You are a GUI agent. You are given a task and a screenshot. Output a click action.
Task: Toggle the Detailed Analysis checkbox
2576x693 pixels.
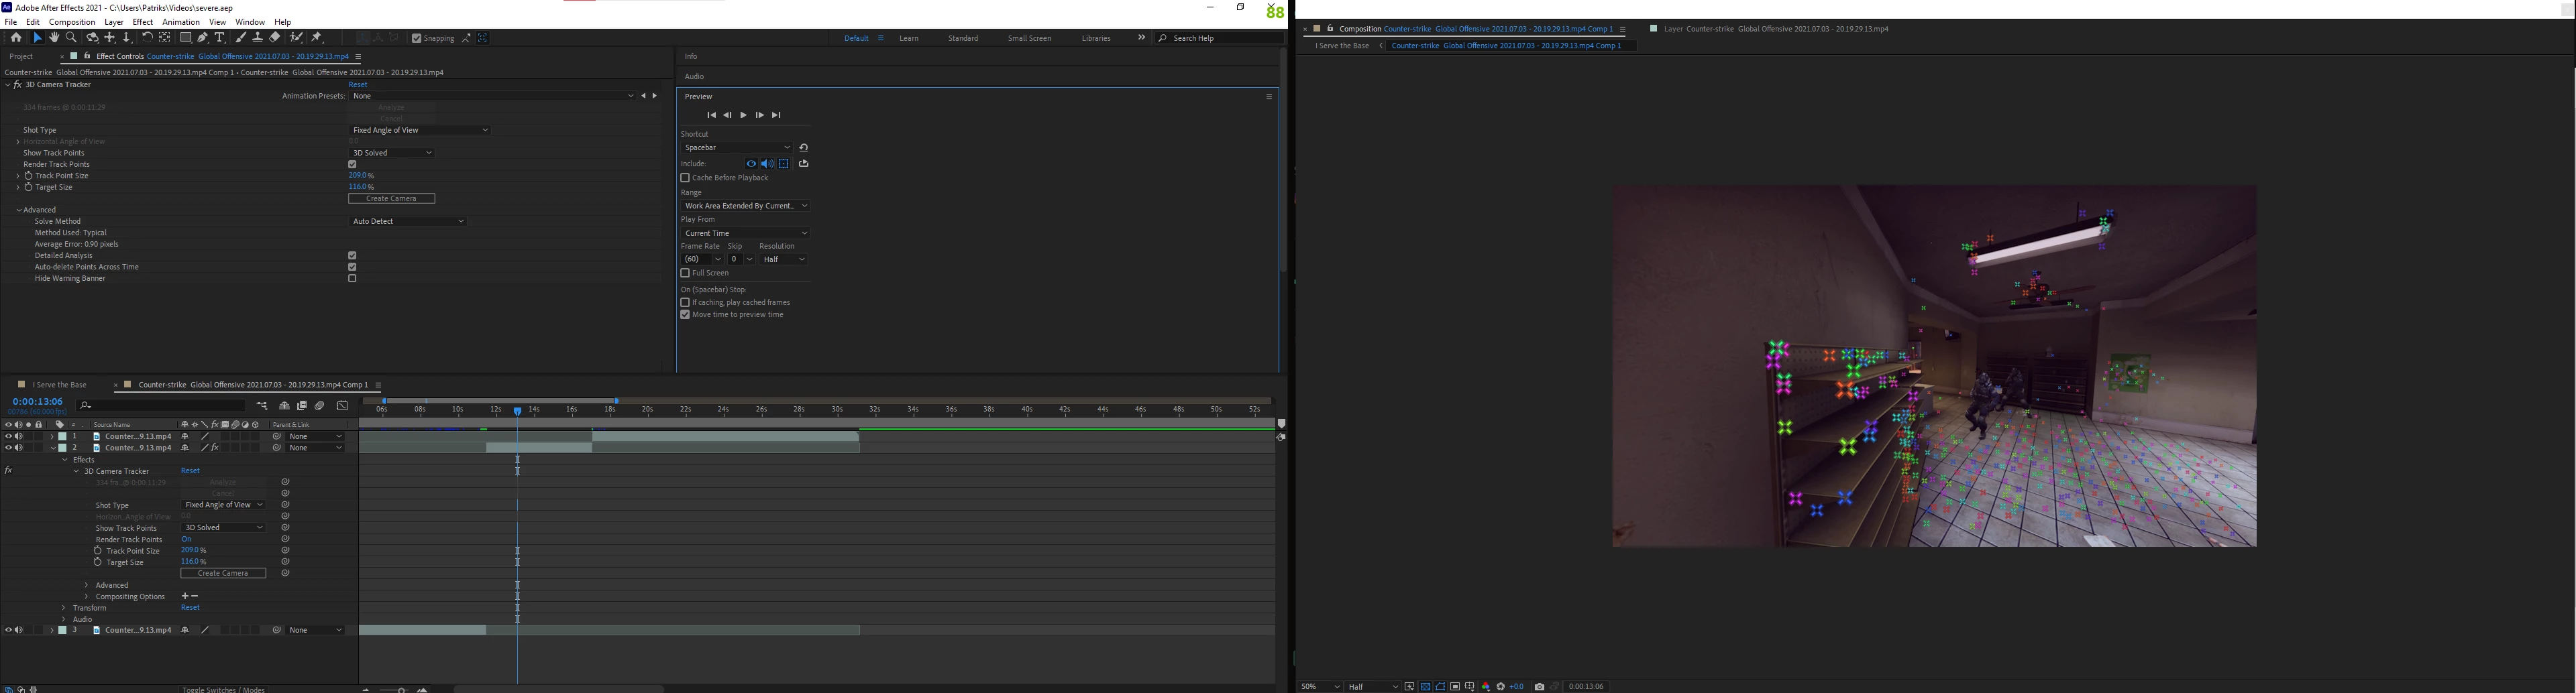point(352,255)
